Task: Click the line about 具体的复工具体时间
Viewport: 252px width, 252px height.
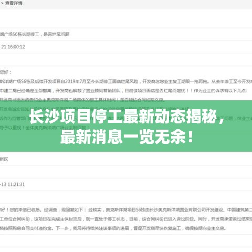Action: pos(82,100)
